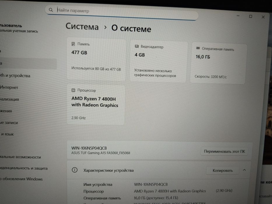Click Переименовать этот ПК button

click(x=224, y=152)
